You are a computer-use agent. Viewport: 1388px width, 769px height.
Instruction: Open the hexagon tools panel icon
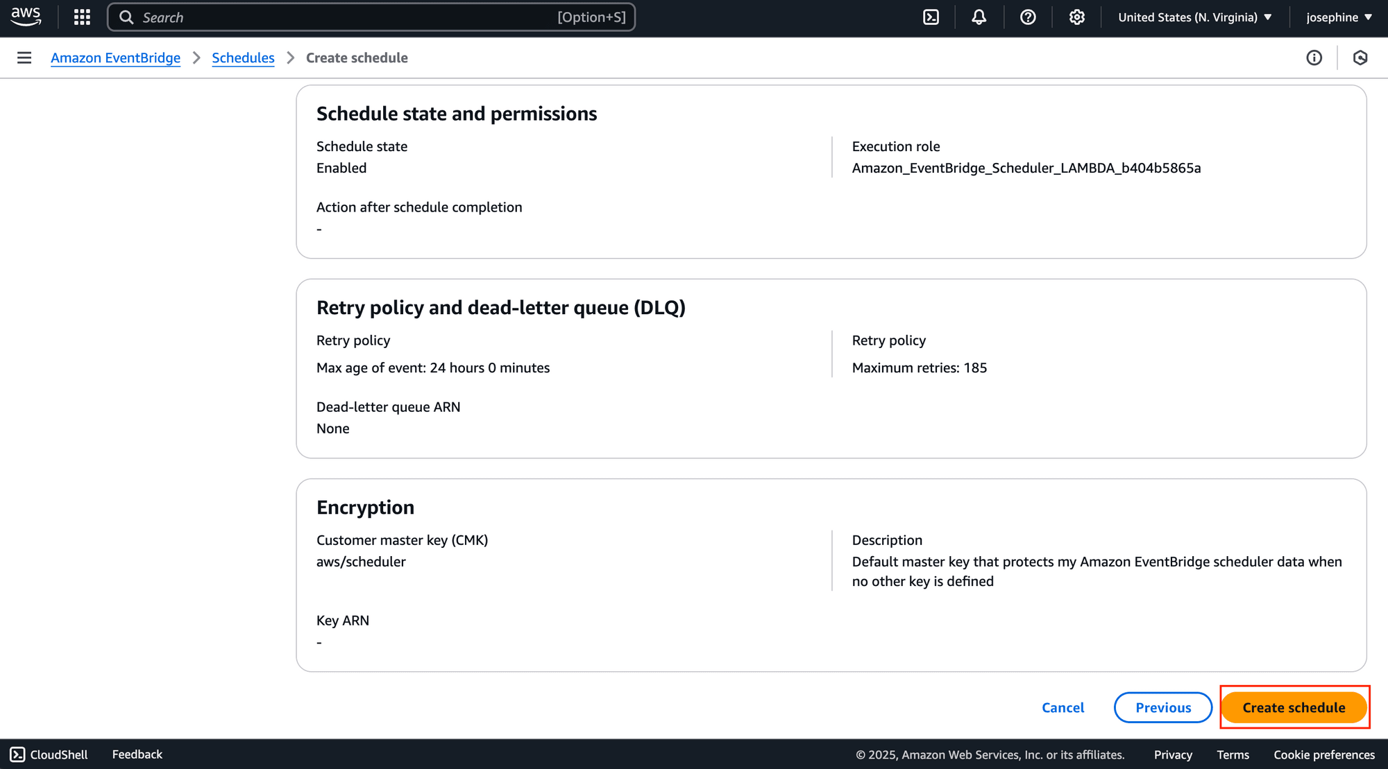pos(1360,58)
